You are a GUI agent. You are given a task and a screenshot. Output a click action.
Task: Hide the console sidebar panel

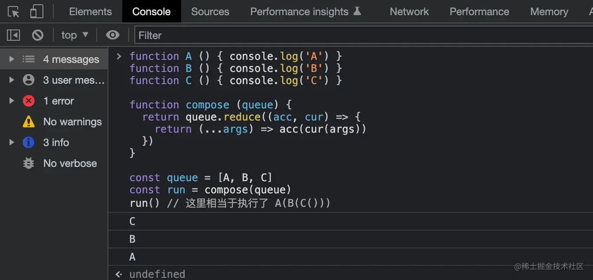[x=13, y=35]
